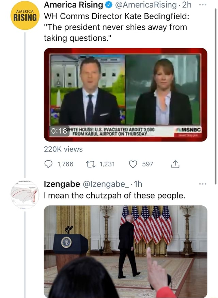
Task: Click the 1,231 retweets count
Action: [x=108, y=164]
